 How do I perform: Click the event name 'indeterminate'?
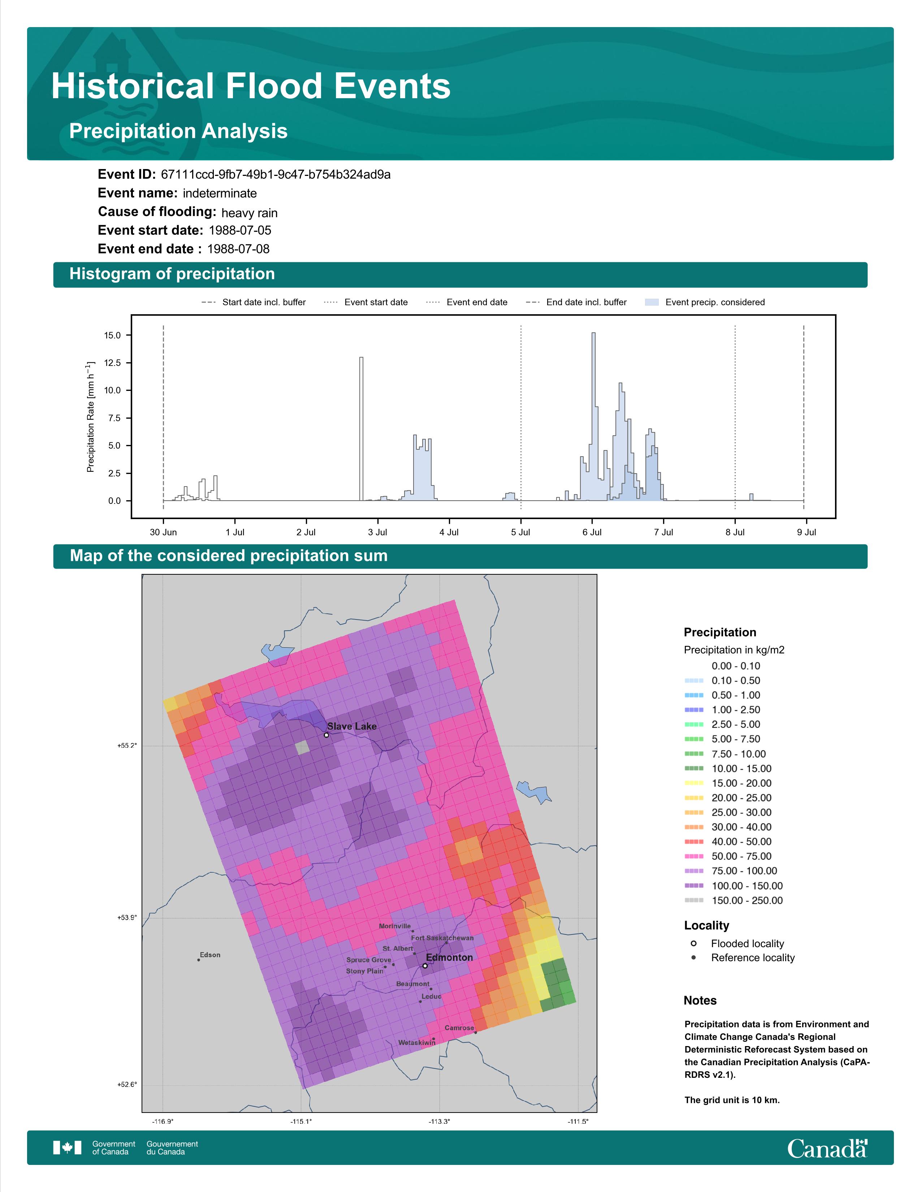(220, 193)
